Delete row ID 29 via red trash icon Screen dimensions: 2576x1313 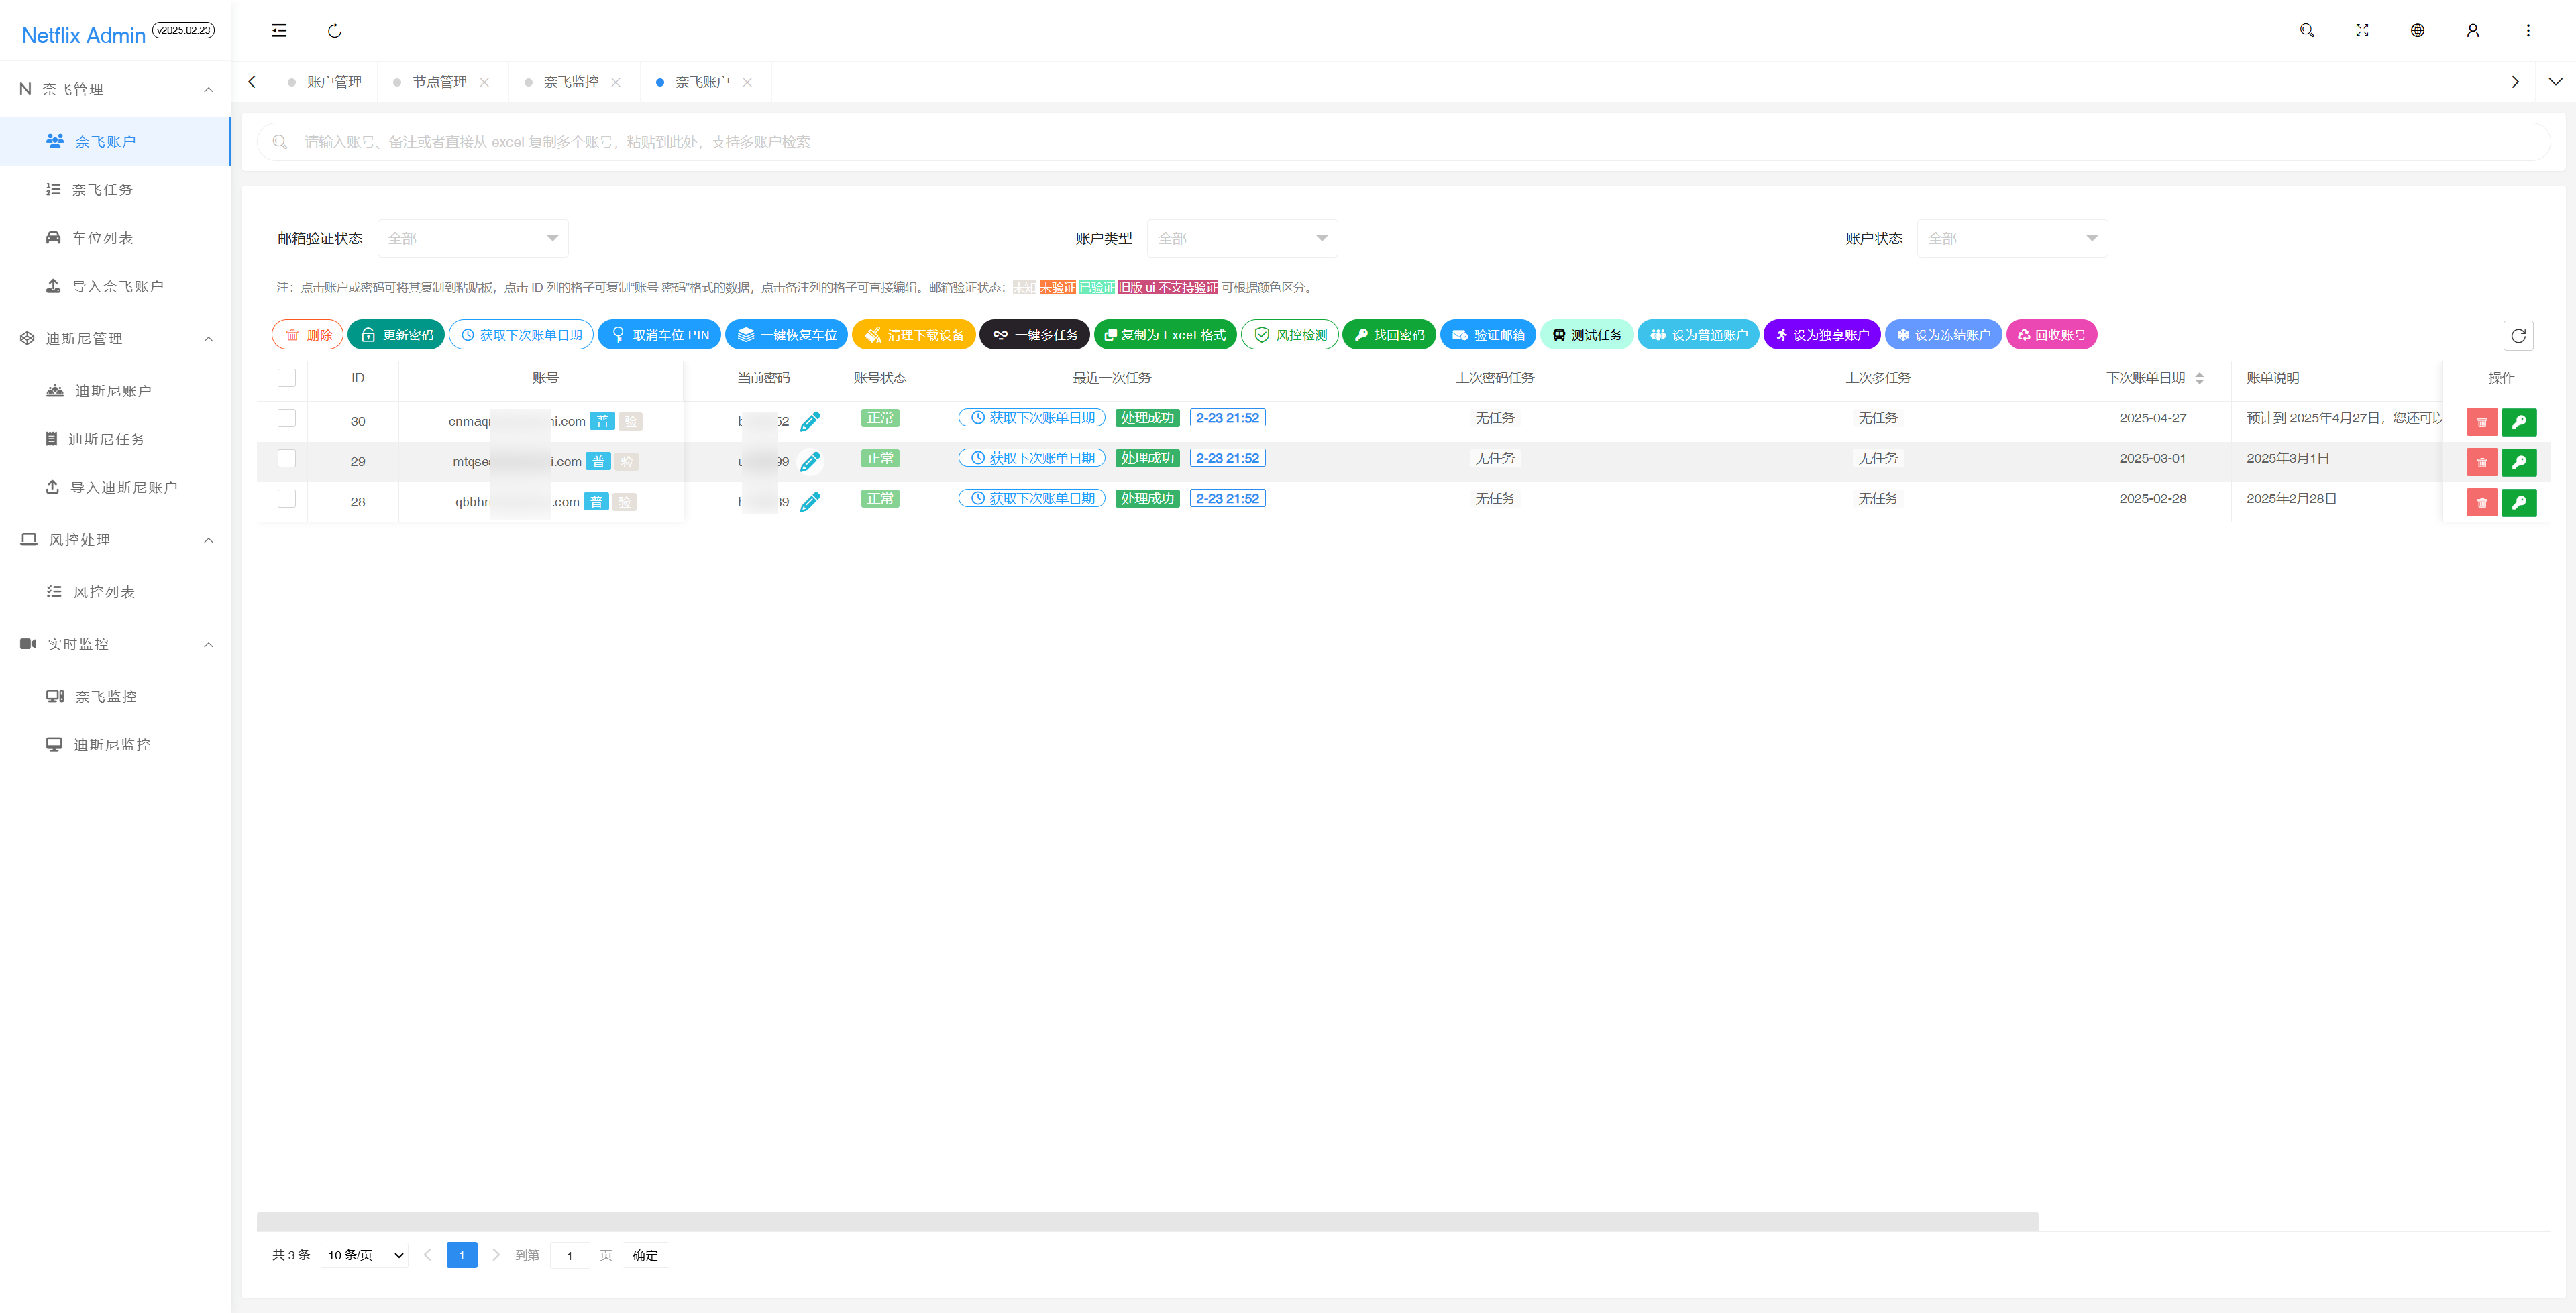click(x=2482, y=462)
